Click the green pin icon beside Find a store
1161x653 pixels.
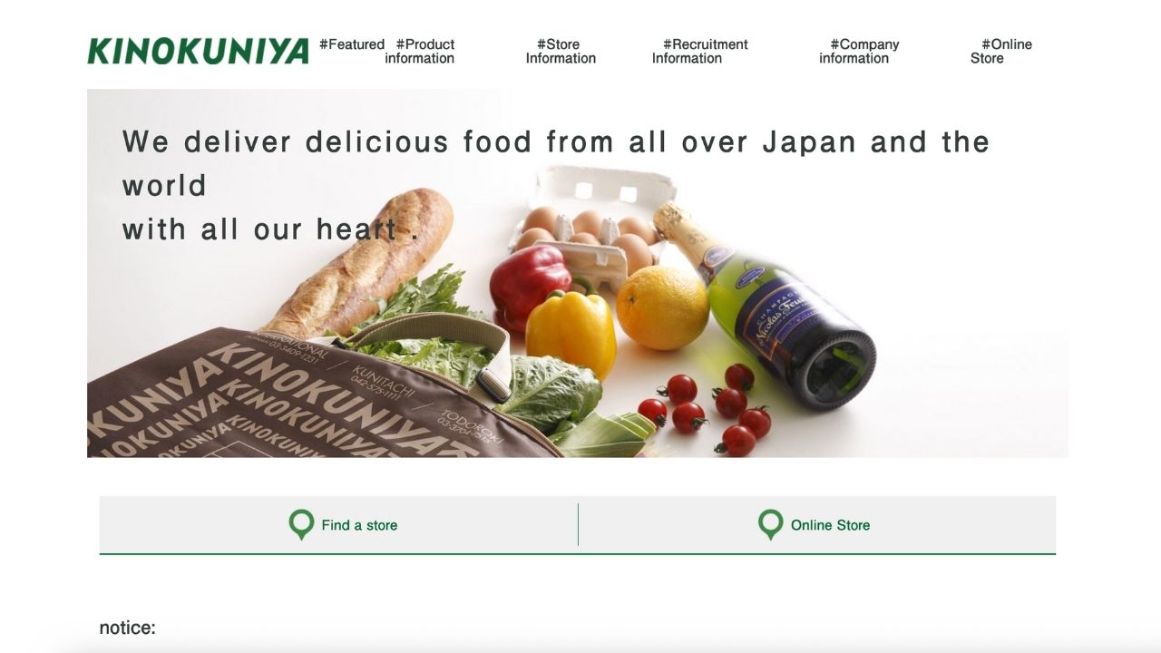(301, 525)
